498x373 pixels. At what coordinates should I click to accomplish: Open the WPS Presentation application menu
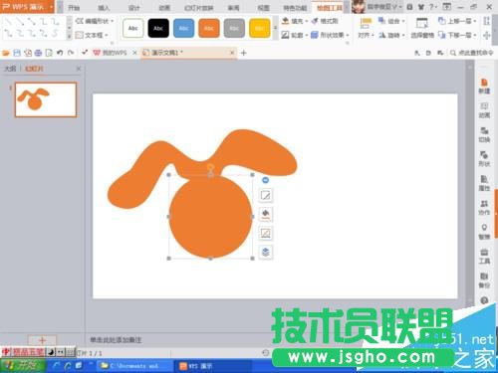(27, 7)
